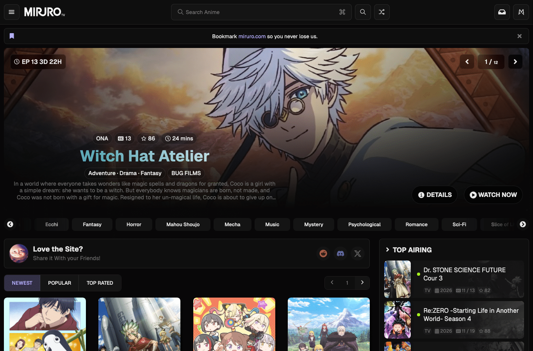Image resolution: width=533 pixels, height=351 pixels.
Task: Click the magnifier search button
Action: point(363,12)
